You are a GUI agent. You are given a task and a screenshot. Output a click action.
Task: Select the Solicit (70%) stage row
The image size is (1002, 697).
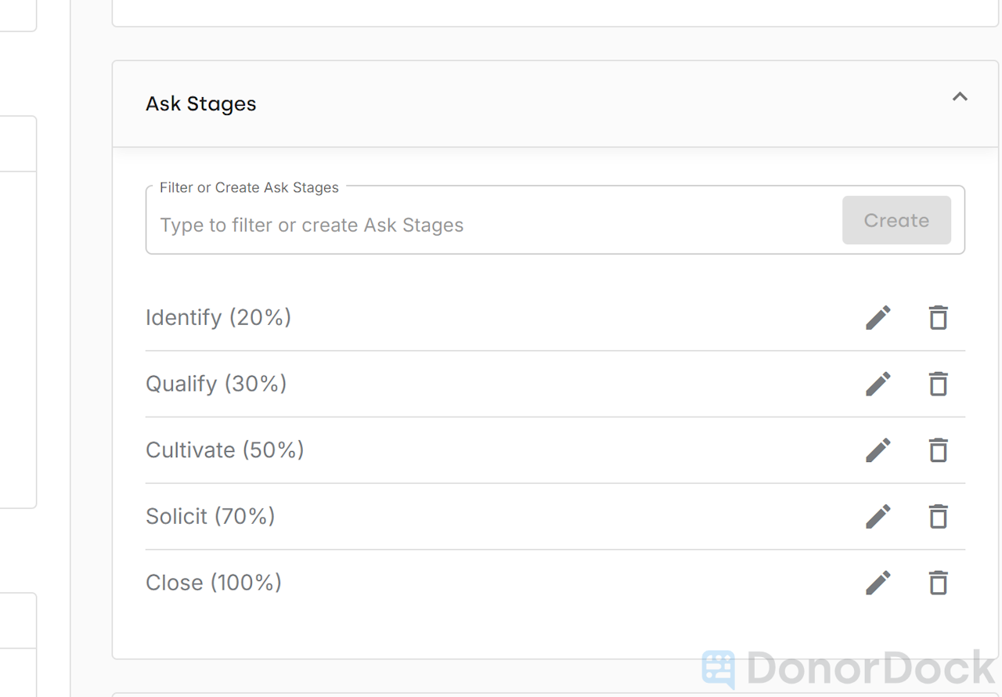[x=391, y=516]
